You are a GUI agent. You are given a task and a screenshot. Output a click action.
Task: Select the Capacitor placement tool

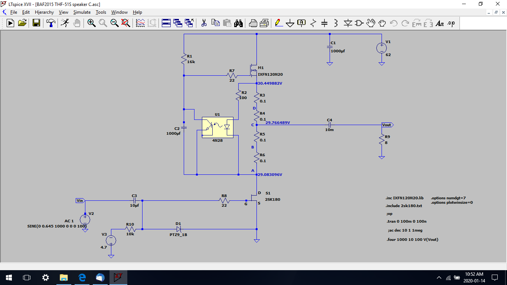click(324, 23)
